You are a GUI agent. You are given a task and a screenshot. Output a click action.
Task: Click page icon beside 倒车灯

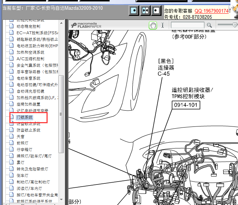pyautogui.click(x=12, y=175)
